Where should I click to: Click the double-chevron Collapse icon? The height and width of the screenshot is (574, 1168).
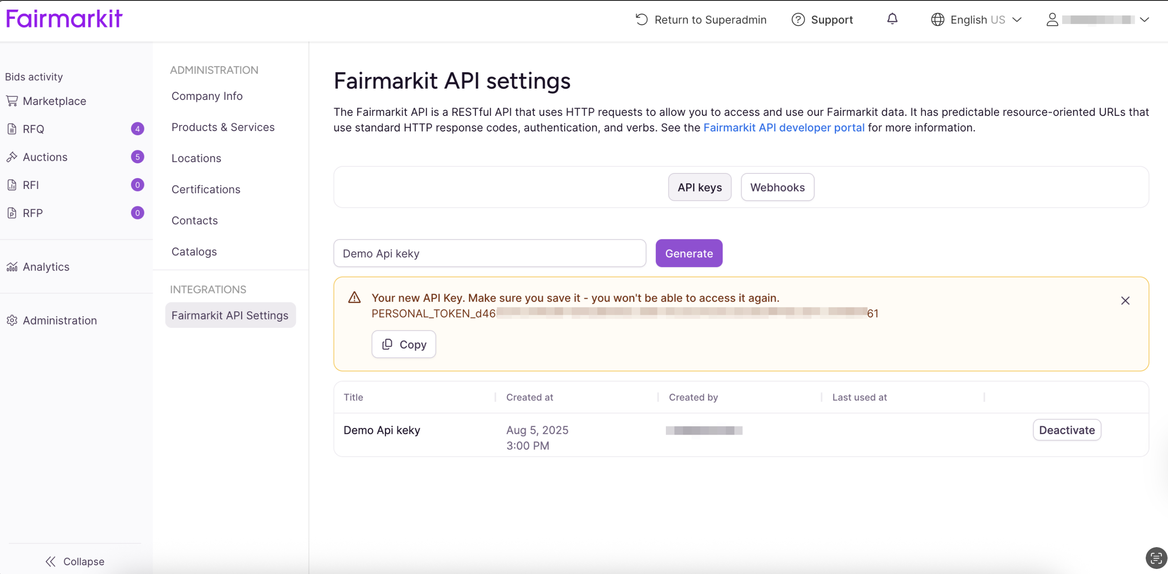point(50,561)
